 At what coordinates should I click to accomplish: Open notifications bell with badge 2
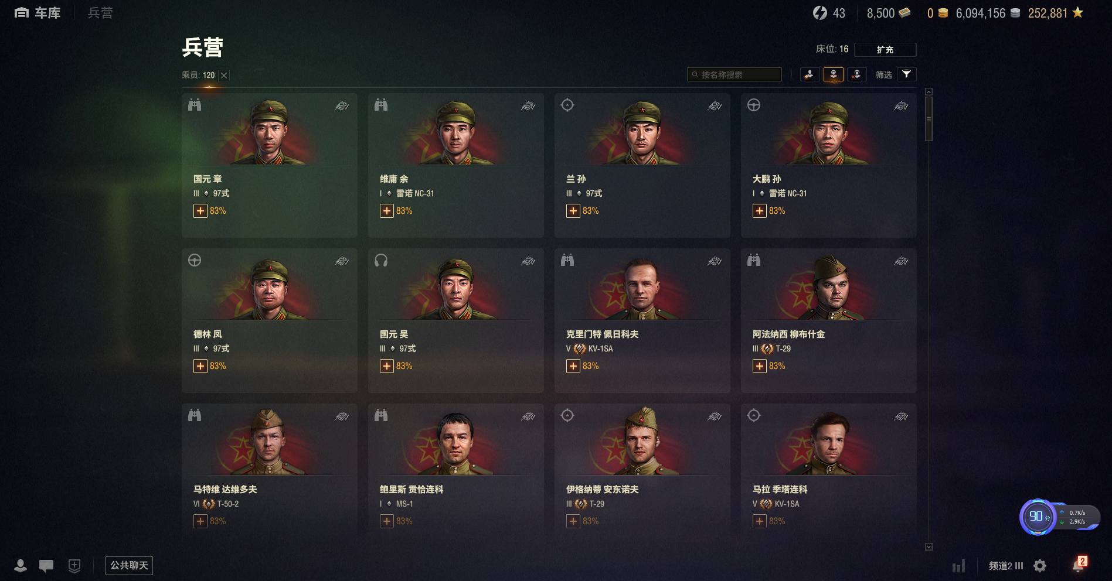(x=1079, y=565)
